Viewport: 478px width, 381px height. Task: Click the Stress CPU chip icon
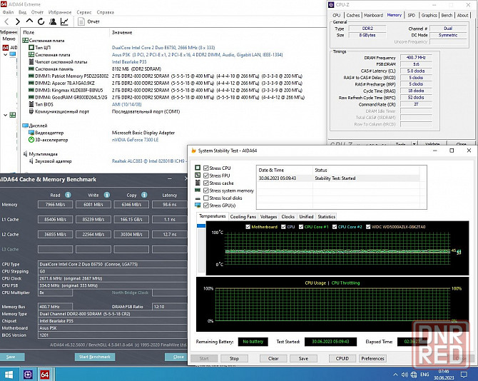click(x=198, y=168)
